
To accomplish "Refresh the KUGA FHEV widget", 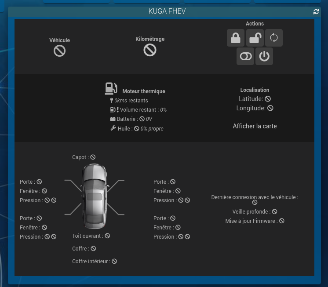I will [x=316, y=12].
